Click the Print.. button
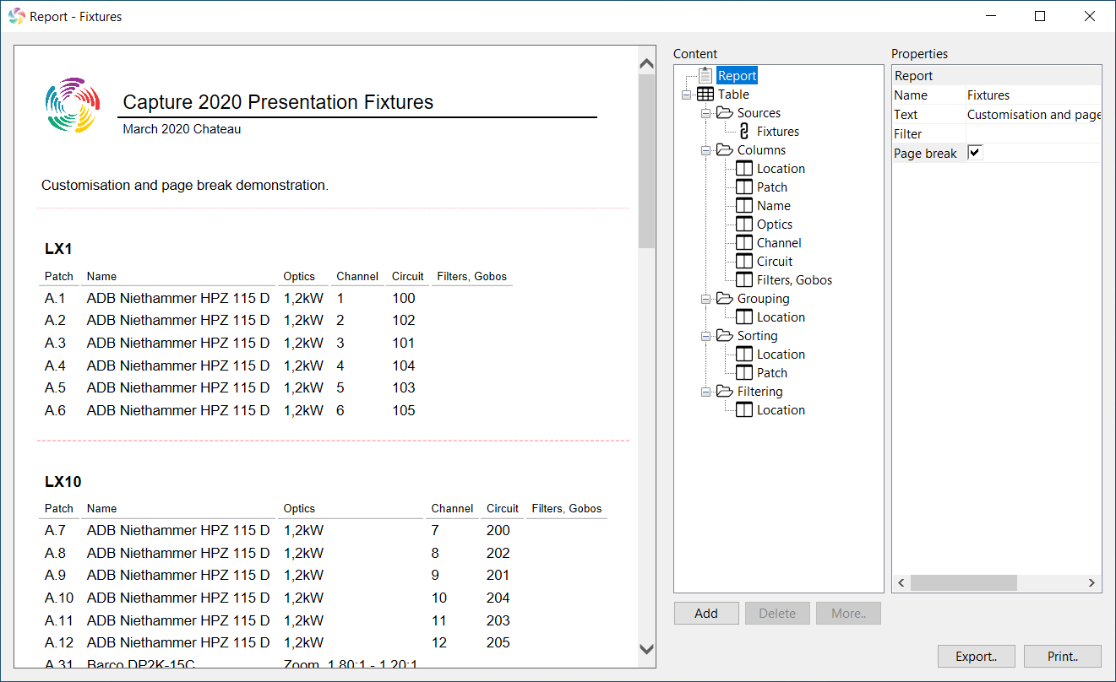Viewport: 1116px width, 682px height. point(1063,656)
